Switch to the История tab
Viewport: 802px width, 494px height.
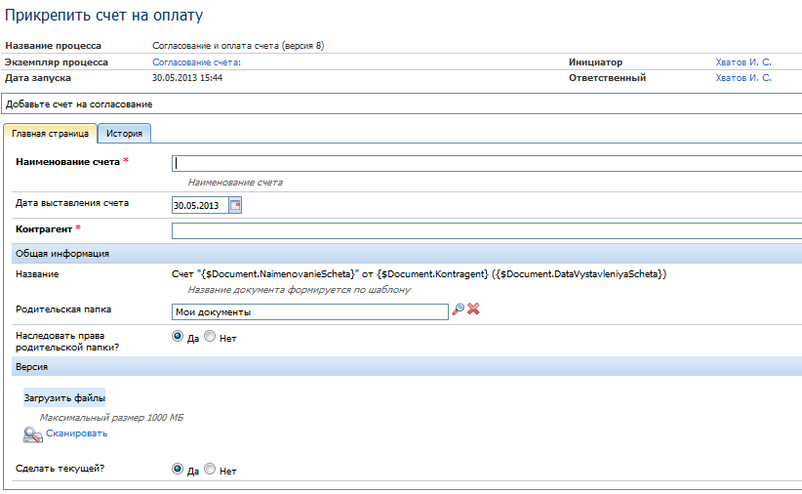point(124,134)
